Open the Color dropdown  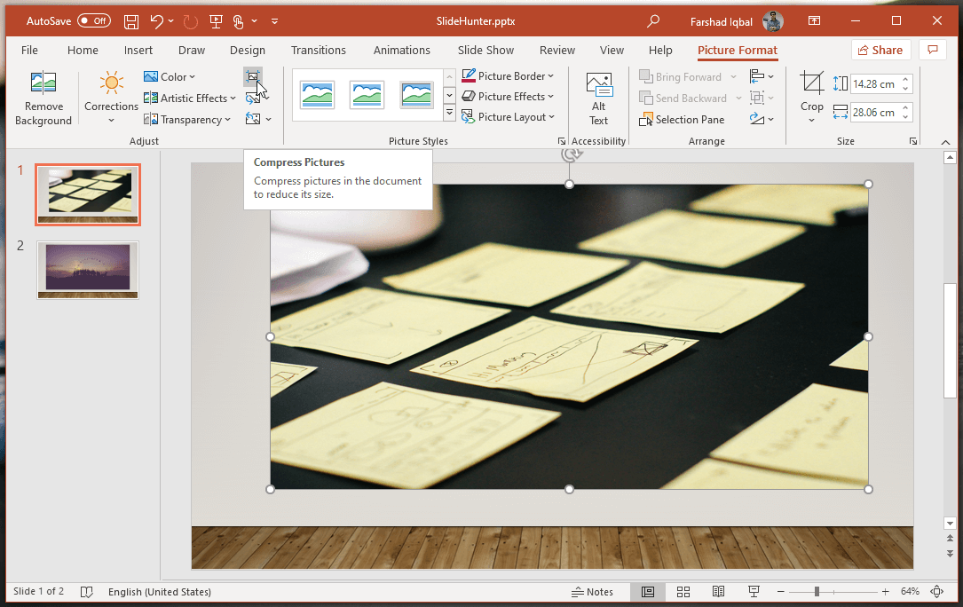click(x=170, y=76)
